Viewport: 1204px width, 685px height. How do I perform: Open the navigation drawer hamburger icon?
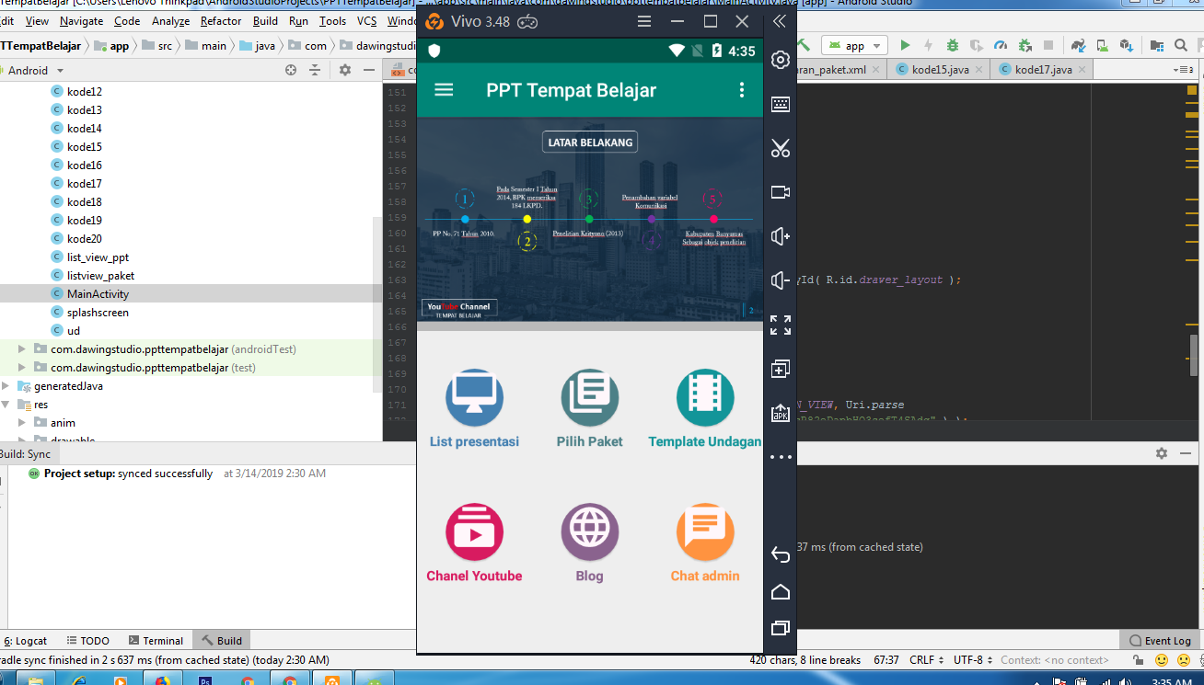click(x=444, y=89)
